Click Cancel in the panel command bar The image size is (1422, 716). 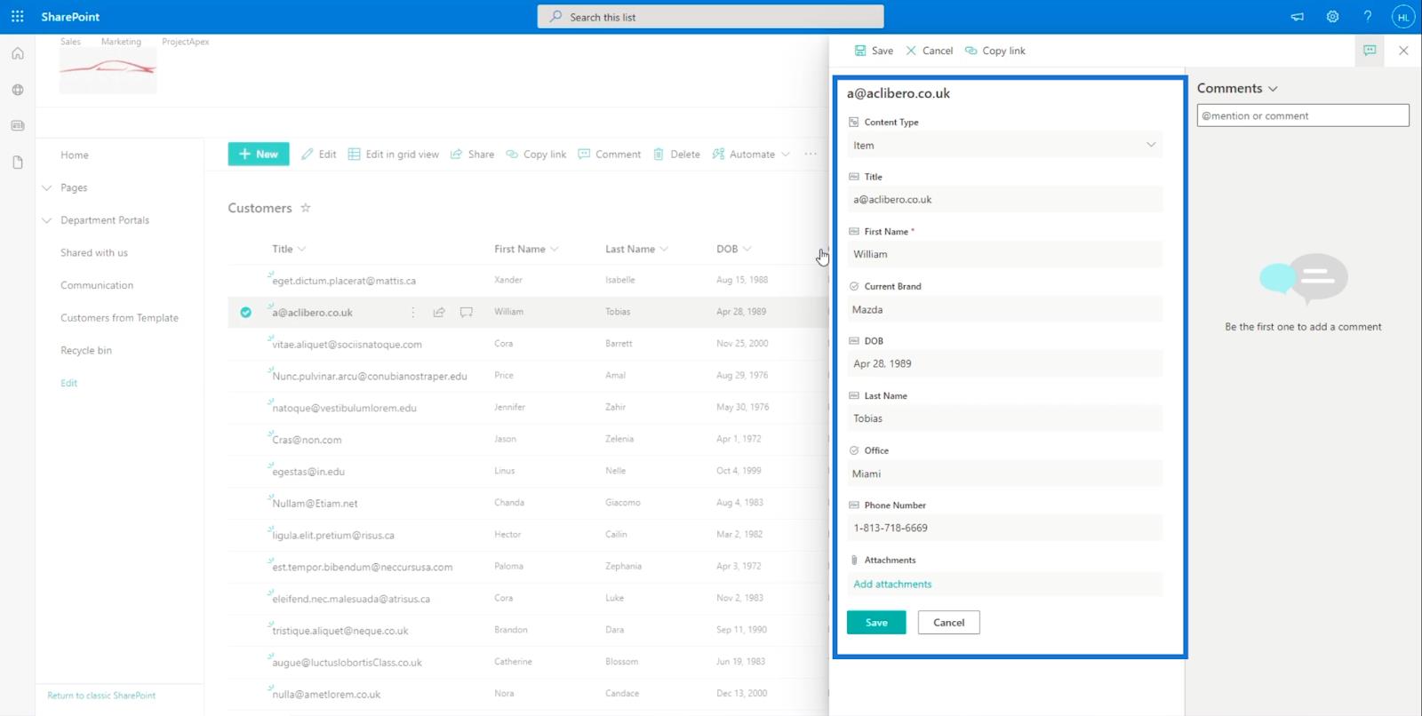click(930, 51)
